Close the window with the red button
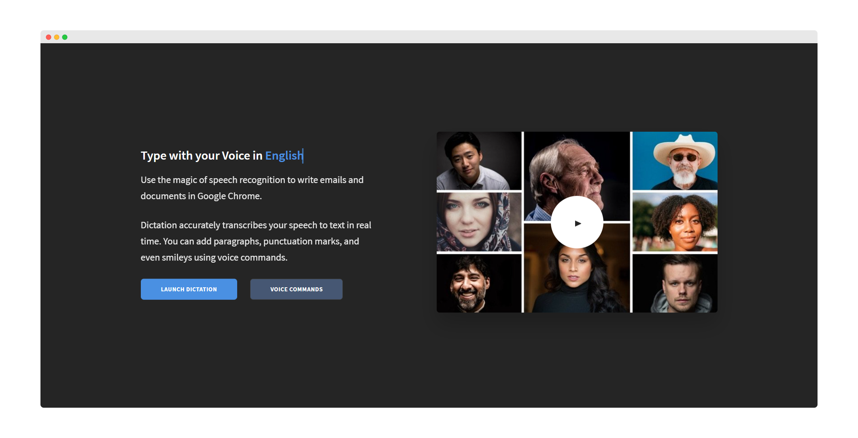 49,37
